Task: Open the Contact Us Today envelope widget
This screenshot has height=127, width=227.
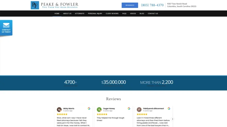Action: (6, 28)
